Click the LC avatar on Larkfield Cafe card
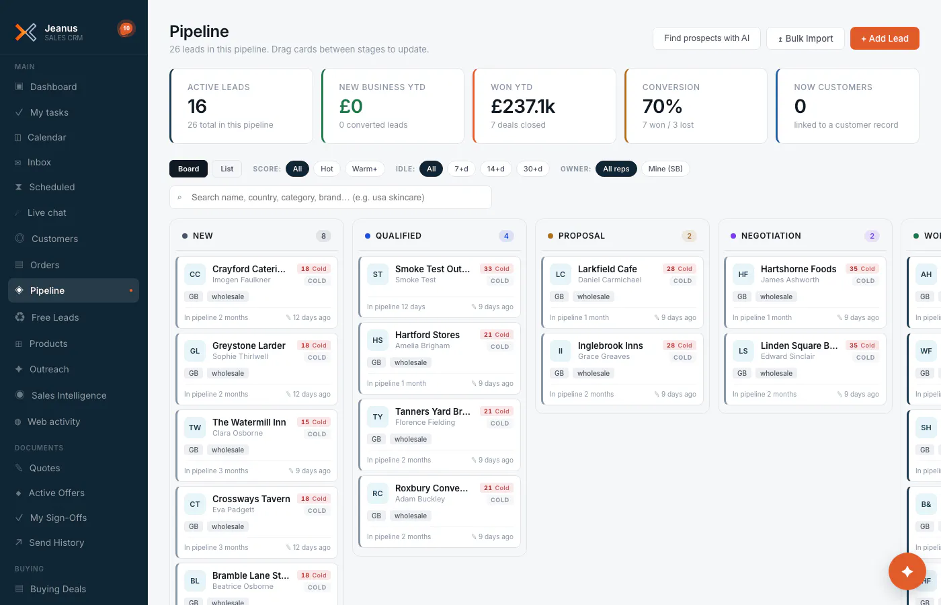 (x=561, y=274)
